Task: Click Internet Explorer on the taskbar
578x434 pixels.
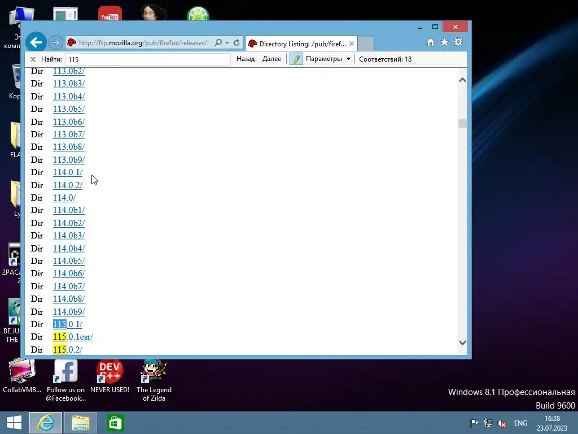Action: tap(46, 423)
